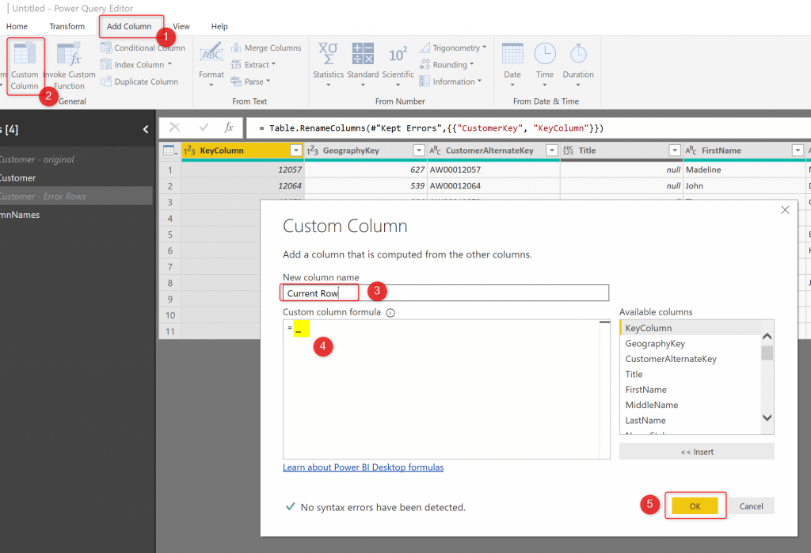811x553 pixels.
Task: Expand the Index Column dropdown arrow
Action: pyautogui.click(x=171, y=65)
